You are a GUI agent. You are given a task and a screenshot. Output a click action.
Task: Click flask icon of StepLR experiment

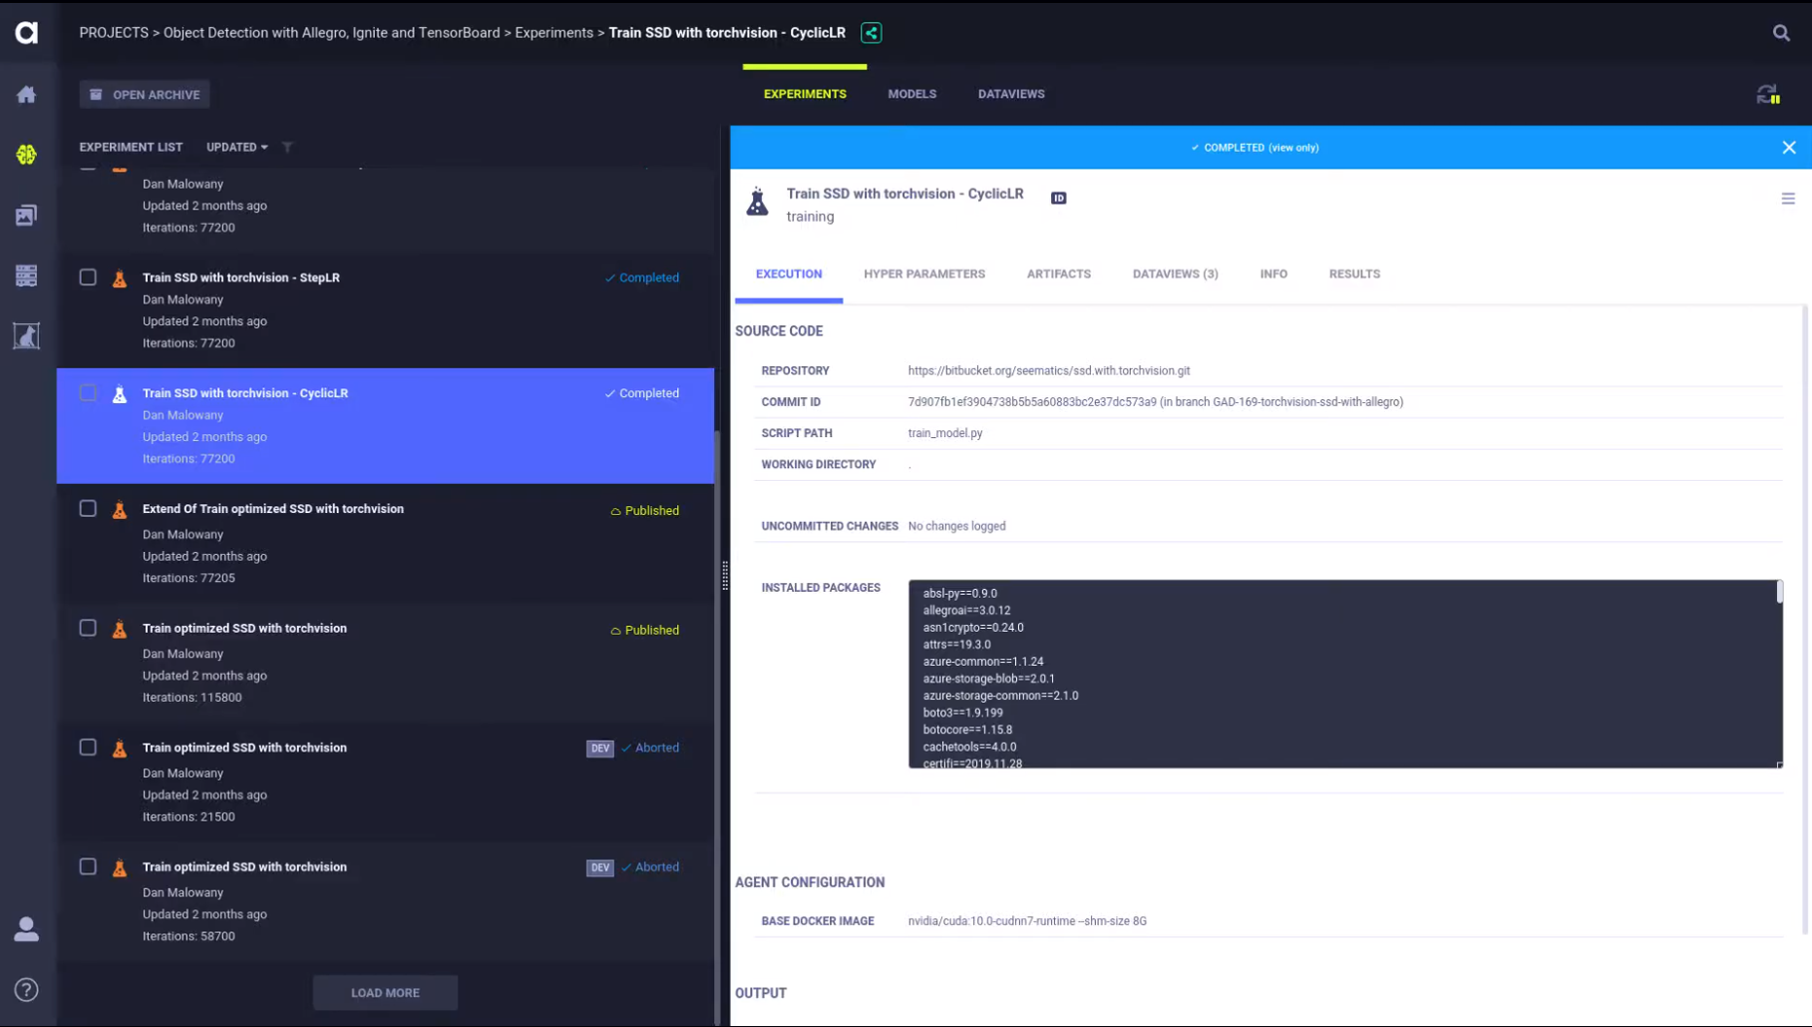[x=120, y=278]
